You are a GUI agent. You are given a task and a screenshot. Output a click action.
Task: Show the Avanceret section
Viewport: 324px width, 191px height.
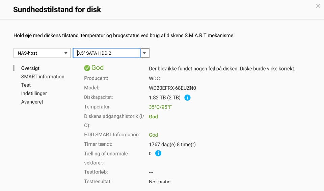(x=32, y=102)
